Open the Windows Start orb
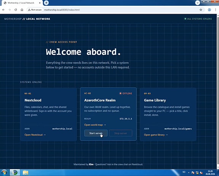Viewport: 219px width, 176px height. [4, 173]
